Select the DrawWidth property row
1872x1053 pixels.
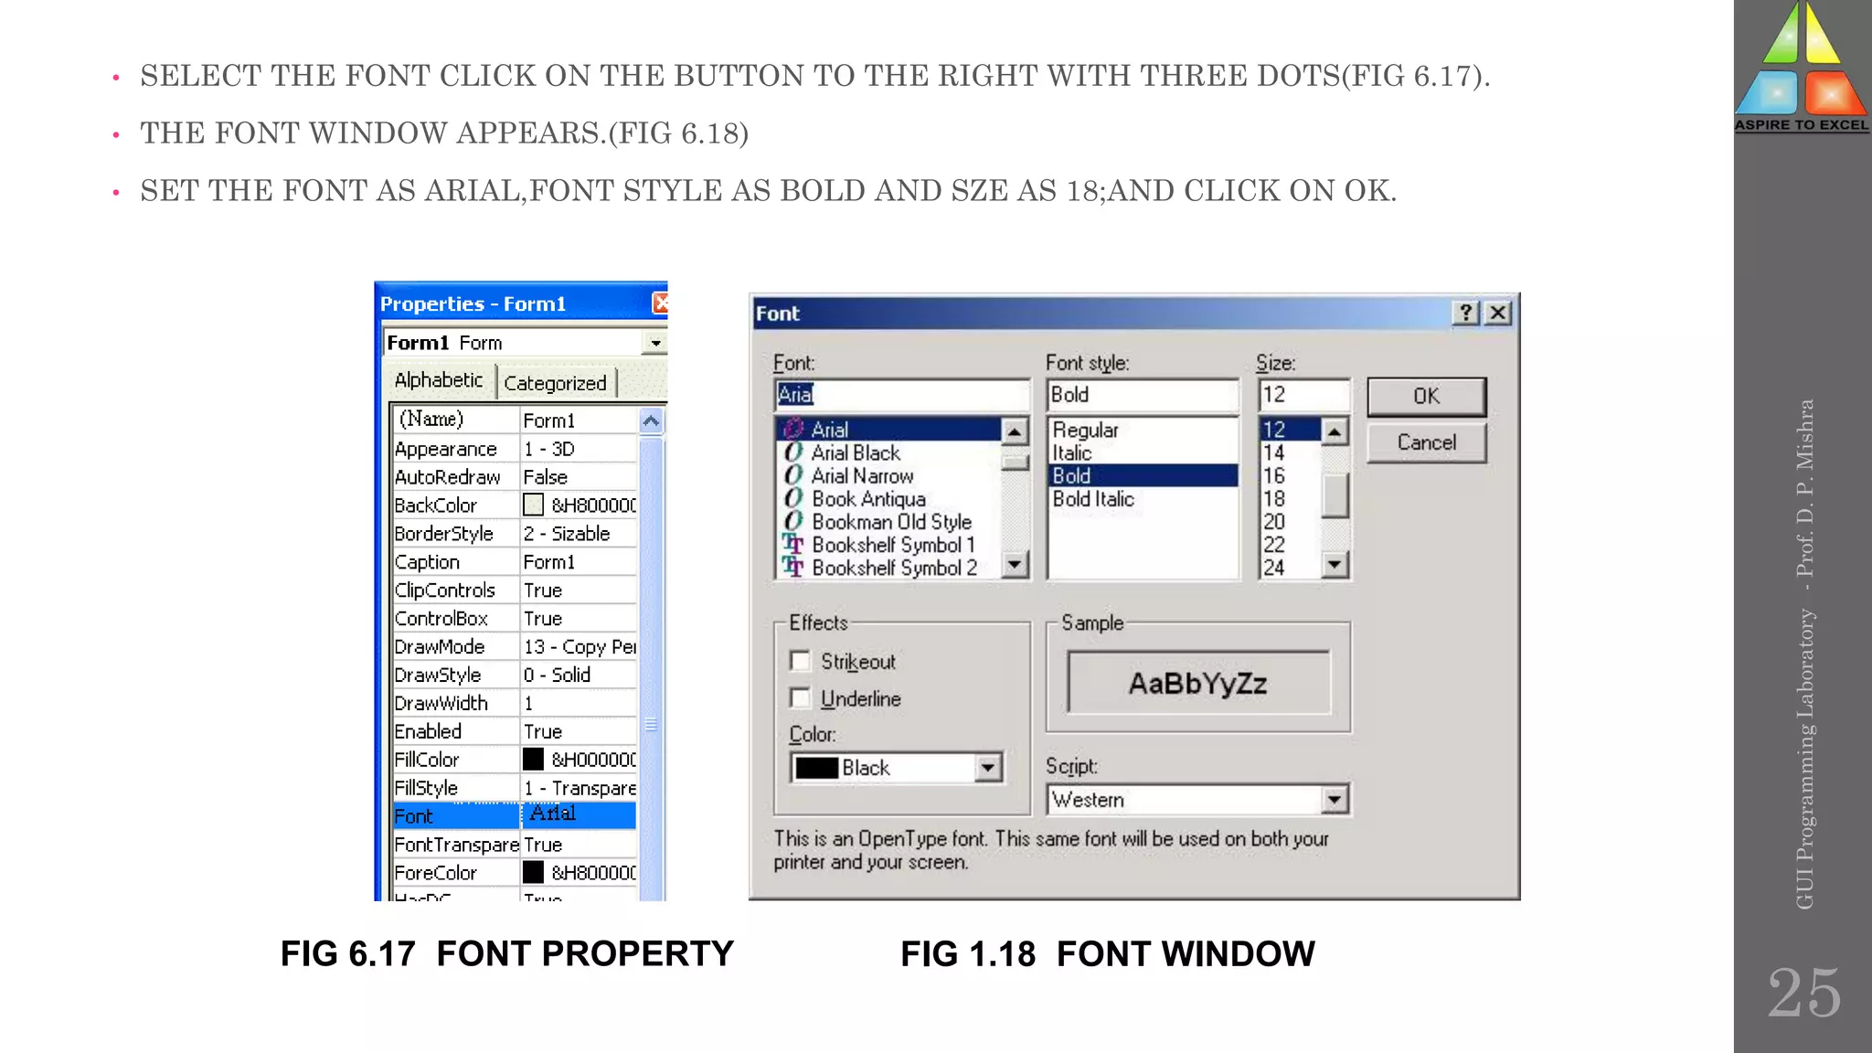515,703
